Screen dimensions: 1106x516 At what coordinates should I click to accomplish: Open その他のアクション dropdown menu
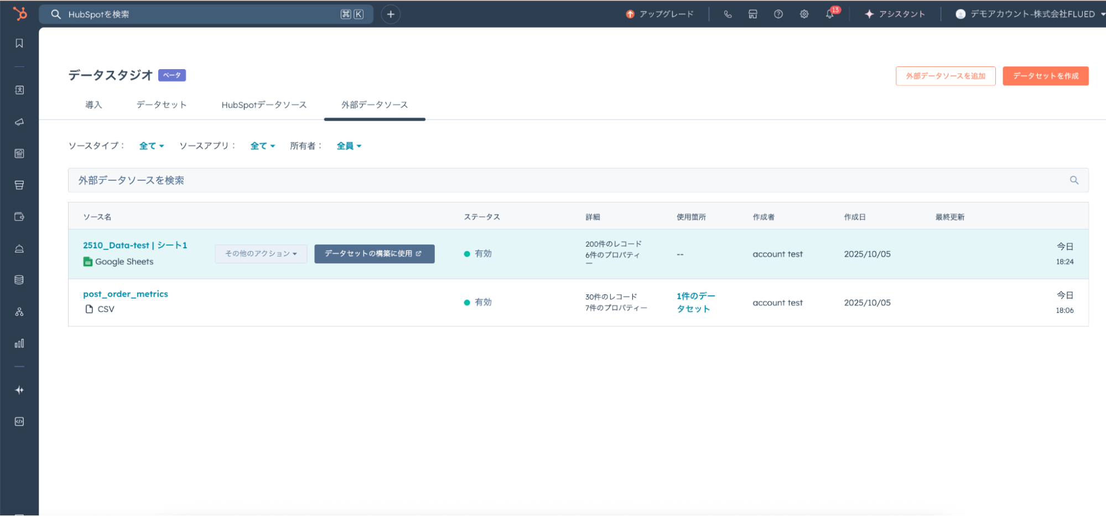261,254
